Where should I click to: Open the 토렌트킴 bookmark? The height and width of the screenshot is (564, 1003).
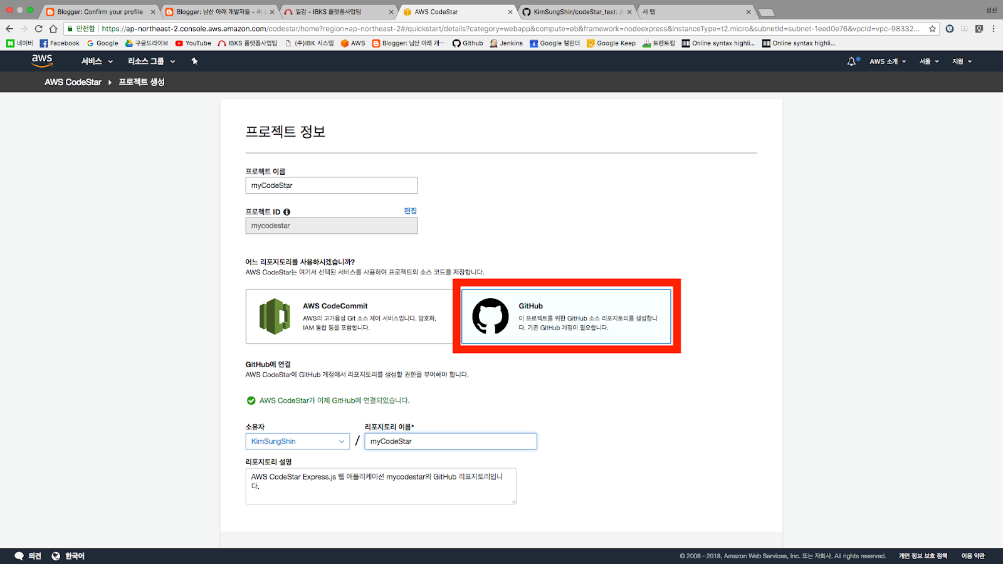pyautogui.click(x=659, y=43)
